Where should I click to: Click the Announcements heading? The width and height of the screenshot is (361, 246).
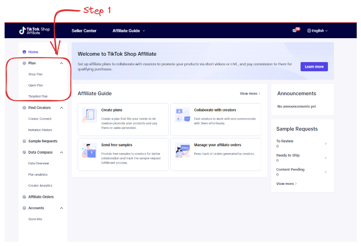[297, 93]
